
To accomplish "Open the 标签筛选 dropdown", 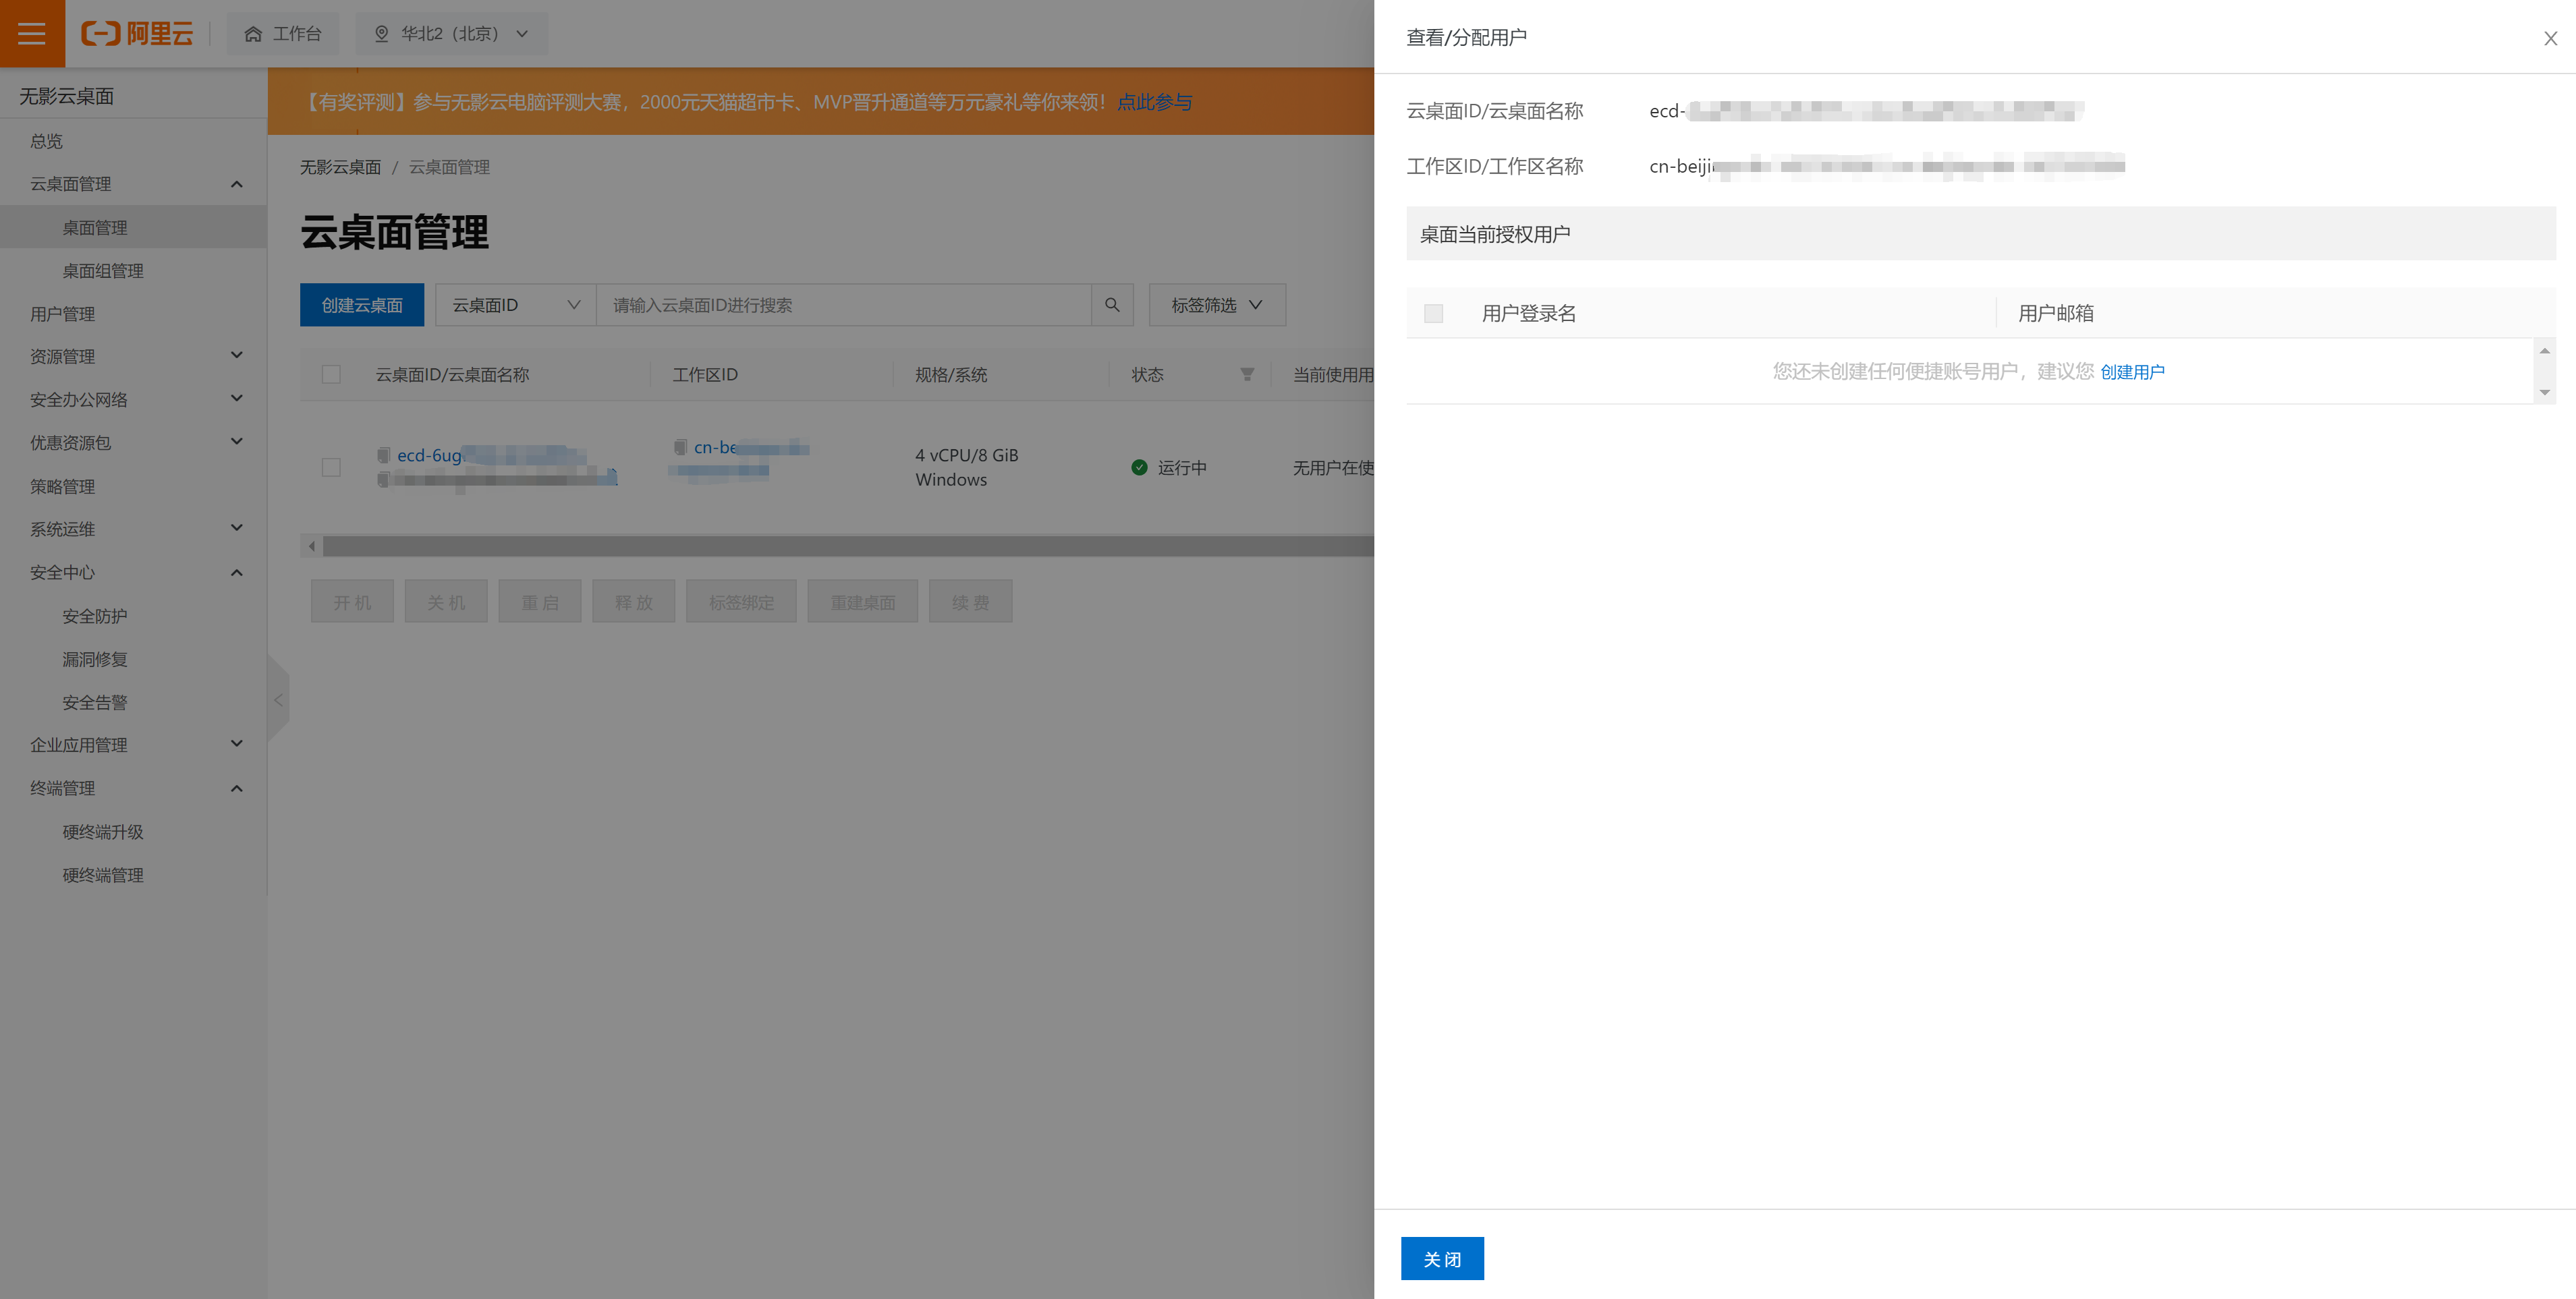I will 1217,305.
